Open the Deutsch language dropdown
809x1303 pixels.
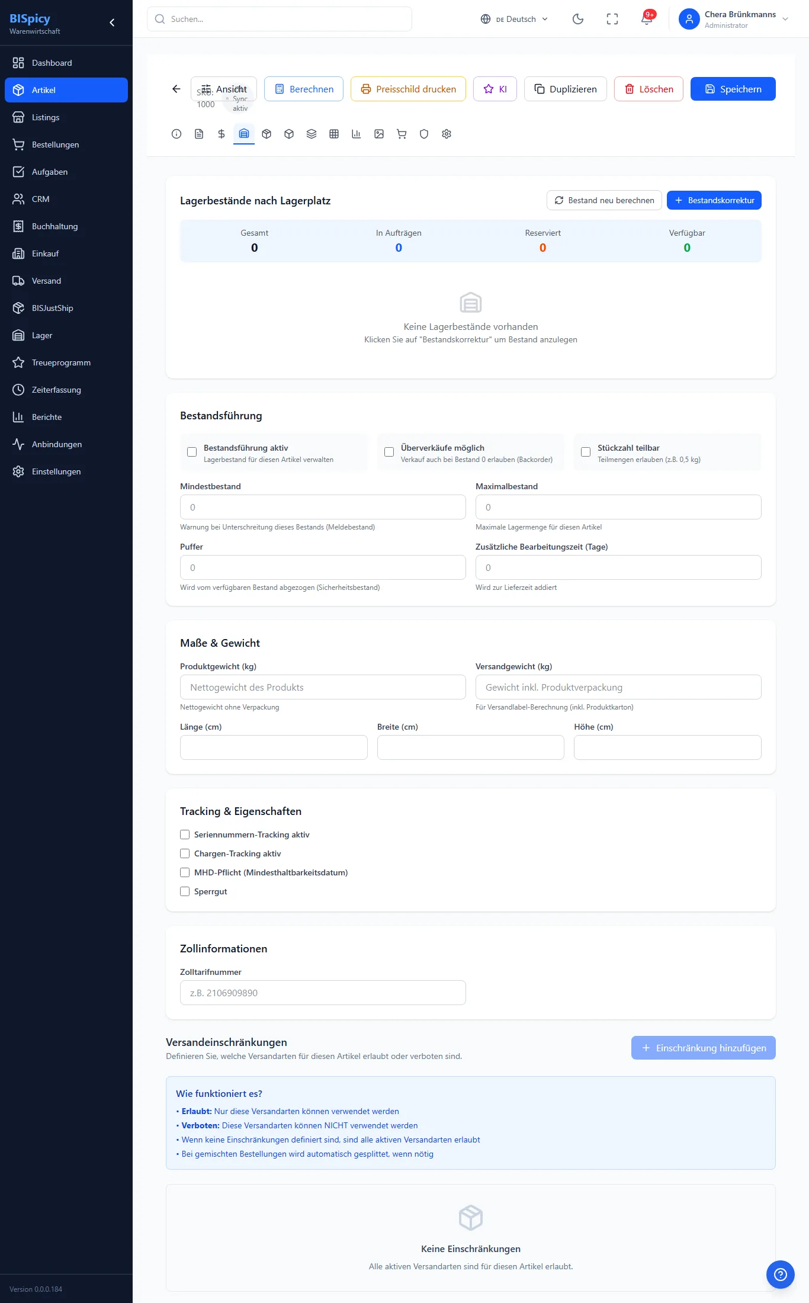514,19
